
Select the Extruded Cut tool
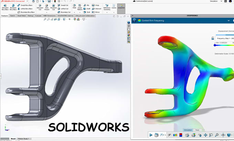40,8
